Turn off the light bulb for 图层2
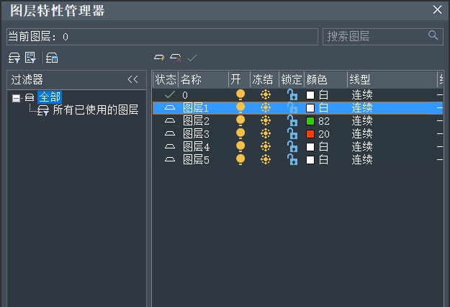Screen dimensions: 450x307 (x=240, y=121)
